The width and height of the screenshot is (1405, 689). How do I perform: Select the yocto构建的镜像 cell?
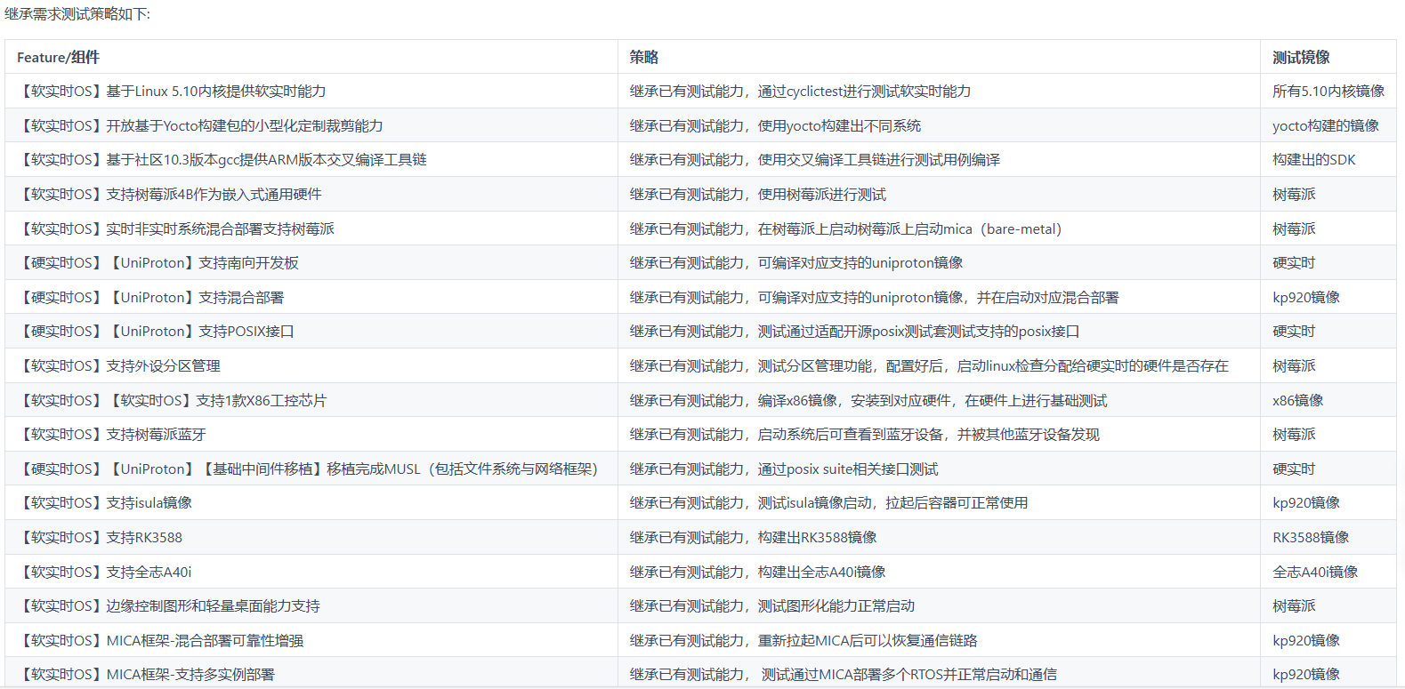[x=1325, y=126]
